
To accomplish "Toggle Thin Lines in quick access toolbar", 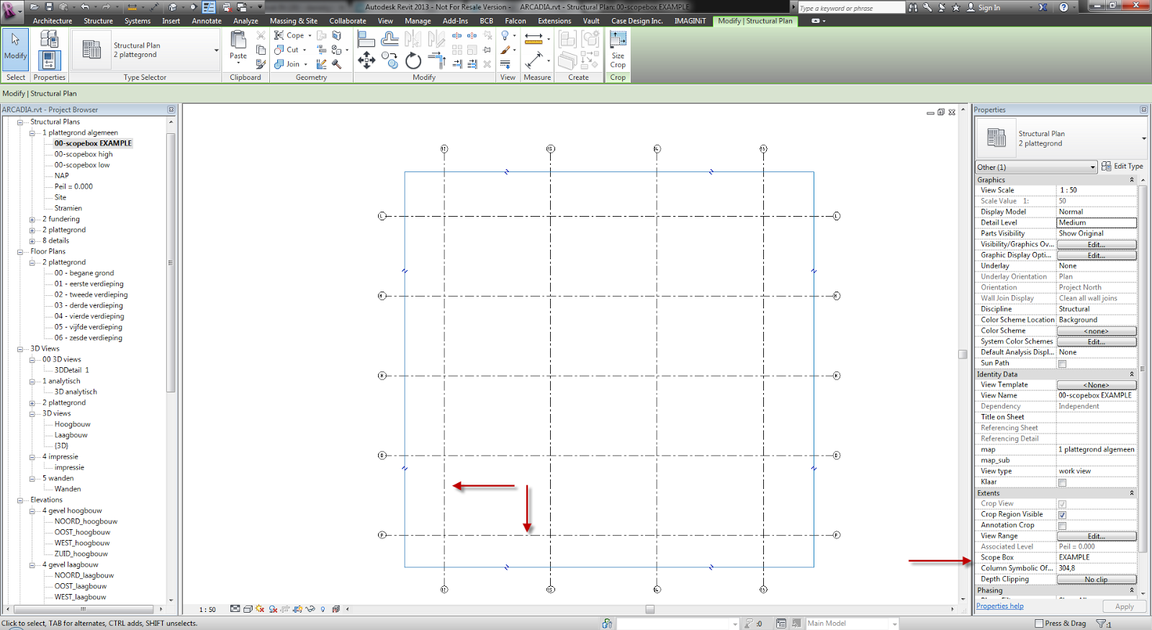I will click(209, 7).
